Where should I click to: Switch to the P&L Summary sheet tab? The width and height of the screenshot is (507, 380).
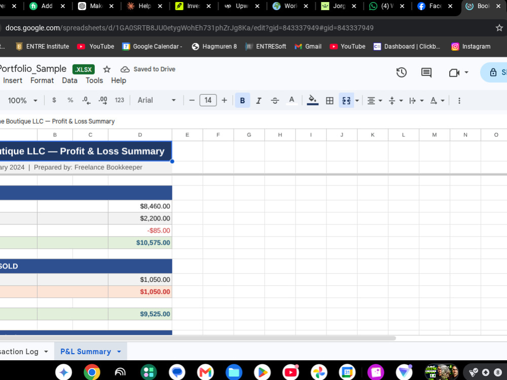pos(86,352)
